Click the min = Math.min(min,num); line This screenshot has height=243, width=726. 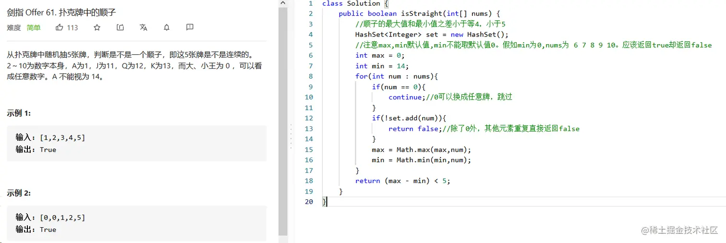coord(422,160)
